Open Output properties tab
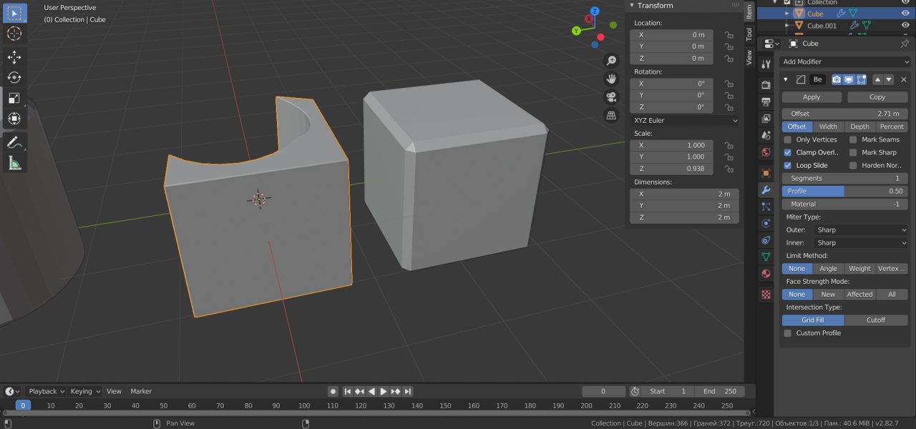This screenshot has height=429, width=916. pyautogui.click(x=766, y=102)
